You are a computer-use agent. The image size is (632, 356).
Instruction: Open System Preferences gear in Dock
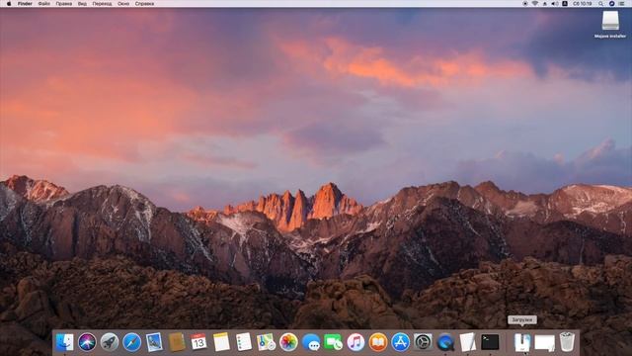pyautogui.click(x=423, y=342)
